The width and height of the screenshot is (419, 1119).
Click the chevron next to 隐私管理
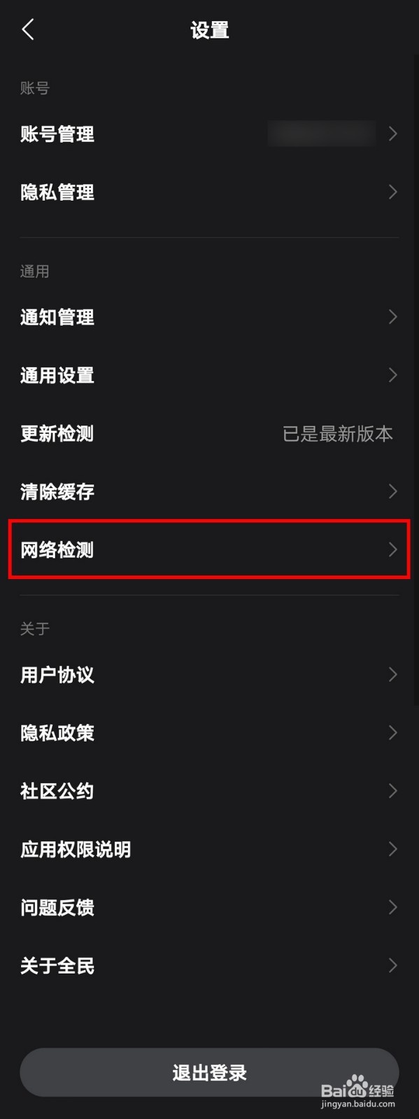pos(392,192)
